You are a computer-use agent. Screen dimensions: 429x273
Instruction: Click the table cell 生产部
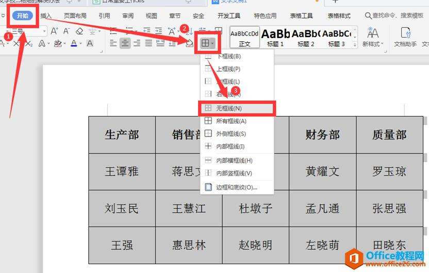pos(122,135)
